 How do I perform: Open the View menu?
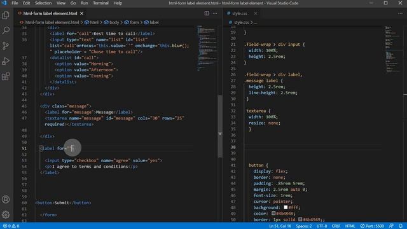(x=61, y=3)
